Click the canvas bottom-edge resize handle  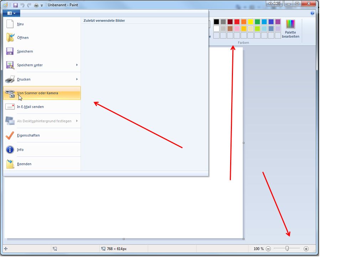(124, 239)
